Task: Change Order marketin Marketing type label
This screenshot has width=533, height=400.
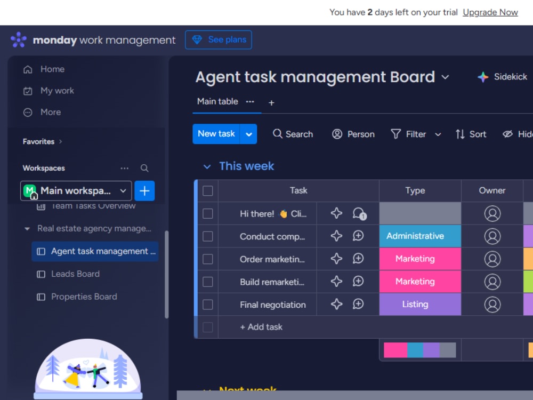Action: [420, 259]
